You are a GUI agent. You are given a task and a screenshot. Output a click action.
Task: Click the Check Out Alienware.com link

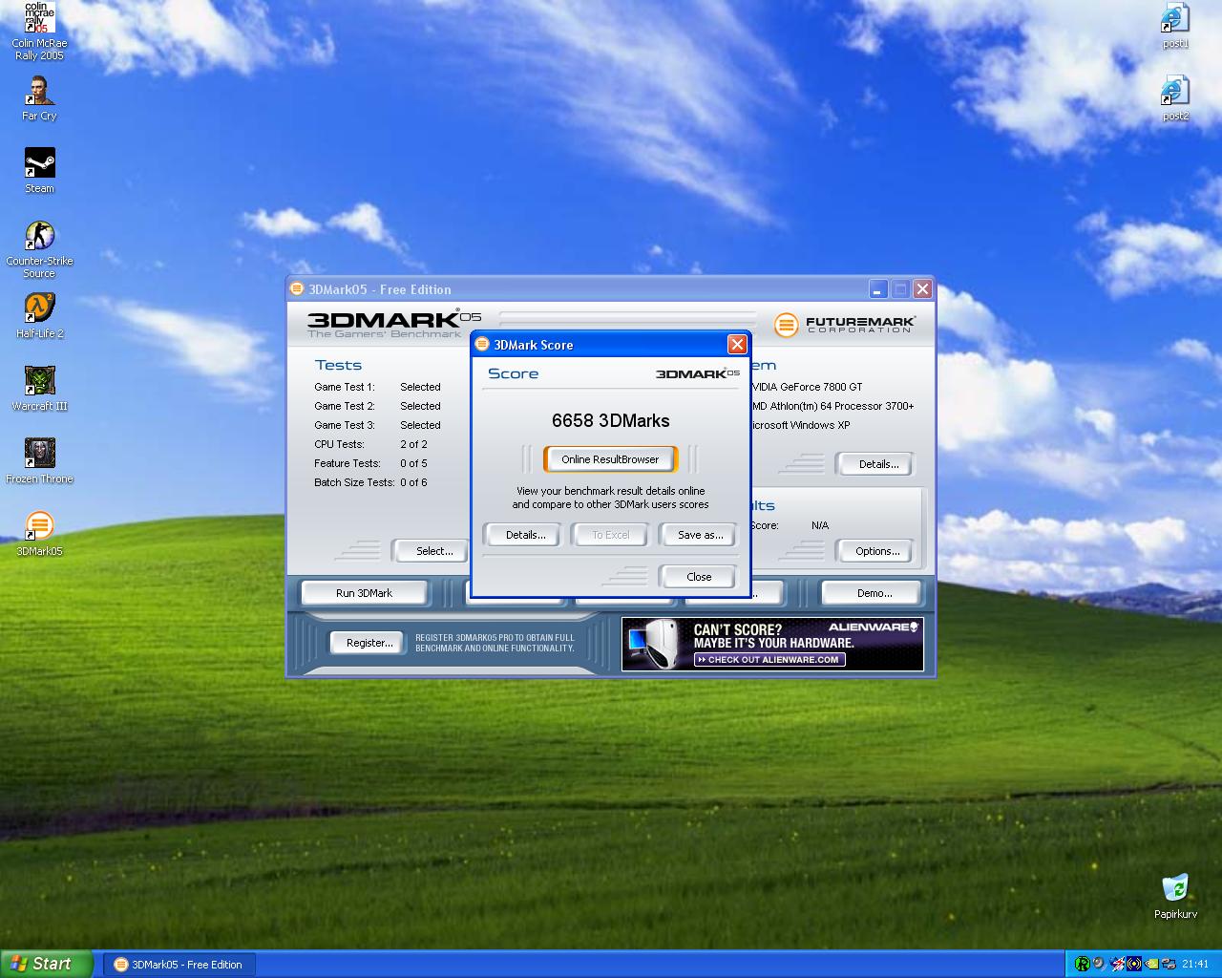[769, 659]
